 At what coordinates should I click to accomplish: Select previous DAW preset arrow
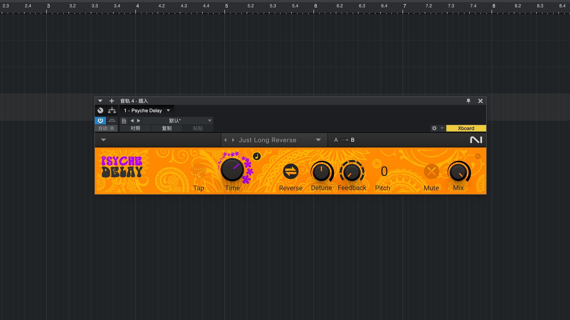132,121
